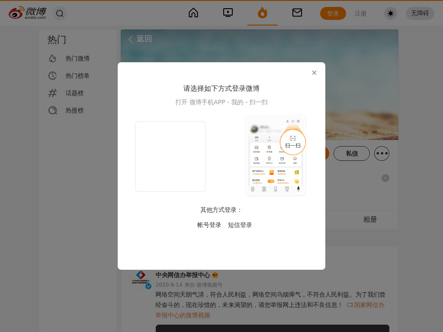Open the three-dots more menu
The image size is (443, 332).
(382, 153)
